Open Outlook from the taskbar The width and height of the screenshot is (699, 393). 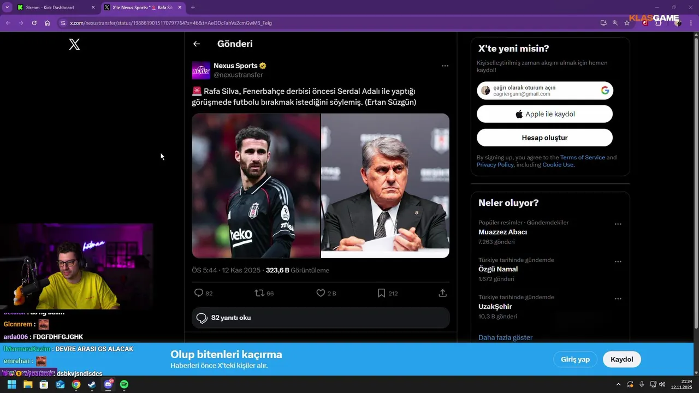[60, 384]
